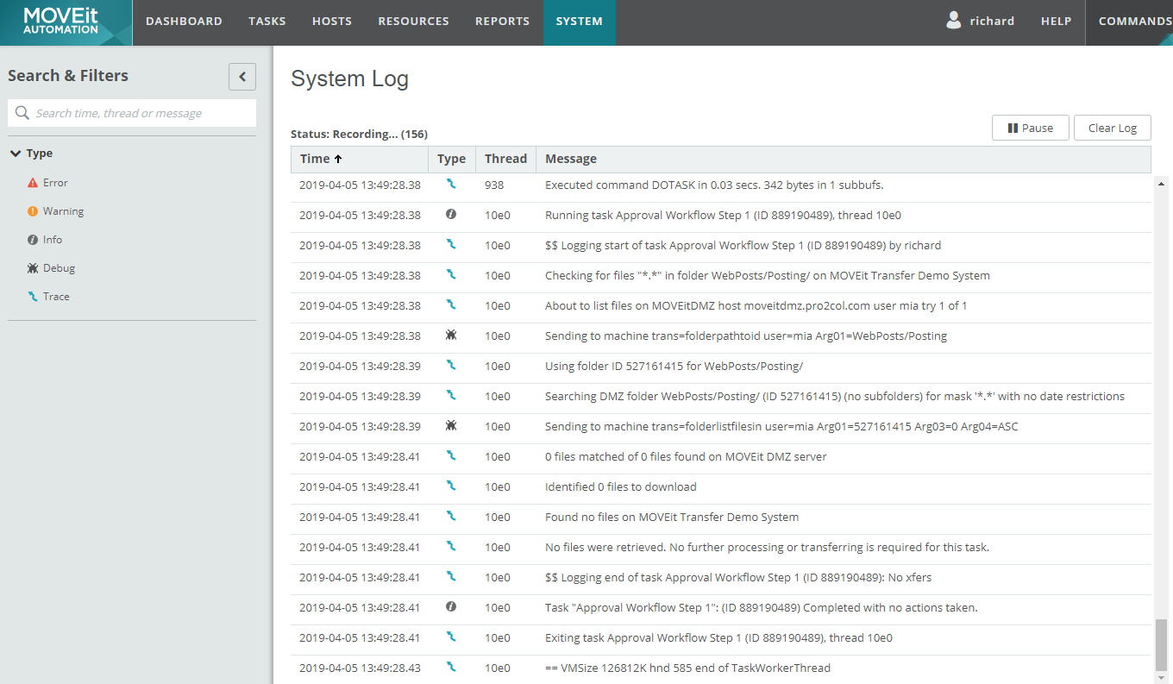The width and height of the screenshot is (1173, 684).
Task: Click timestamp 2019-04-05 13:49:28.43
Action: pyautogui.click(x=360, y=668)
